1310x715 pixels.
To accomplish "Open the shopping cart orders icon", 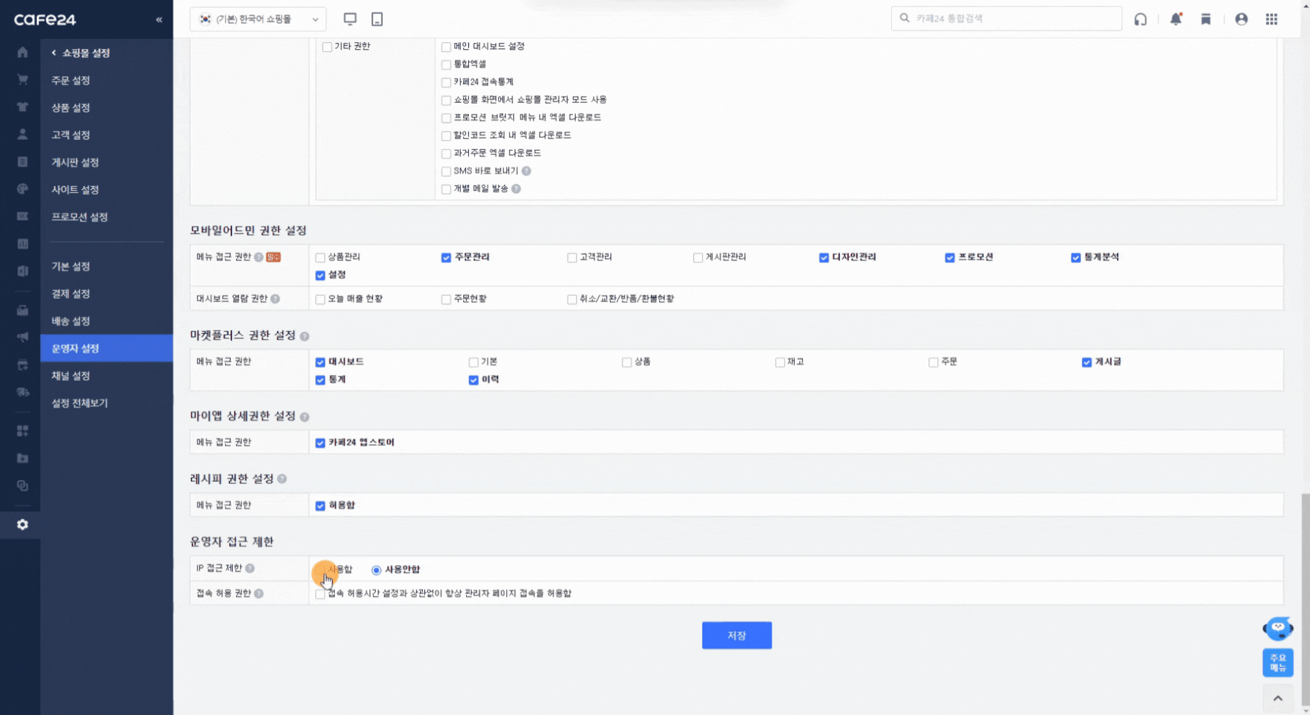I will pyautogui.click(x=23, y=80).
